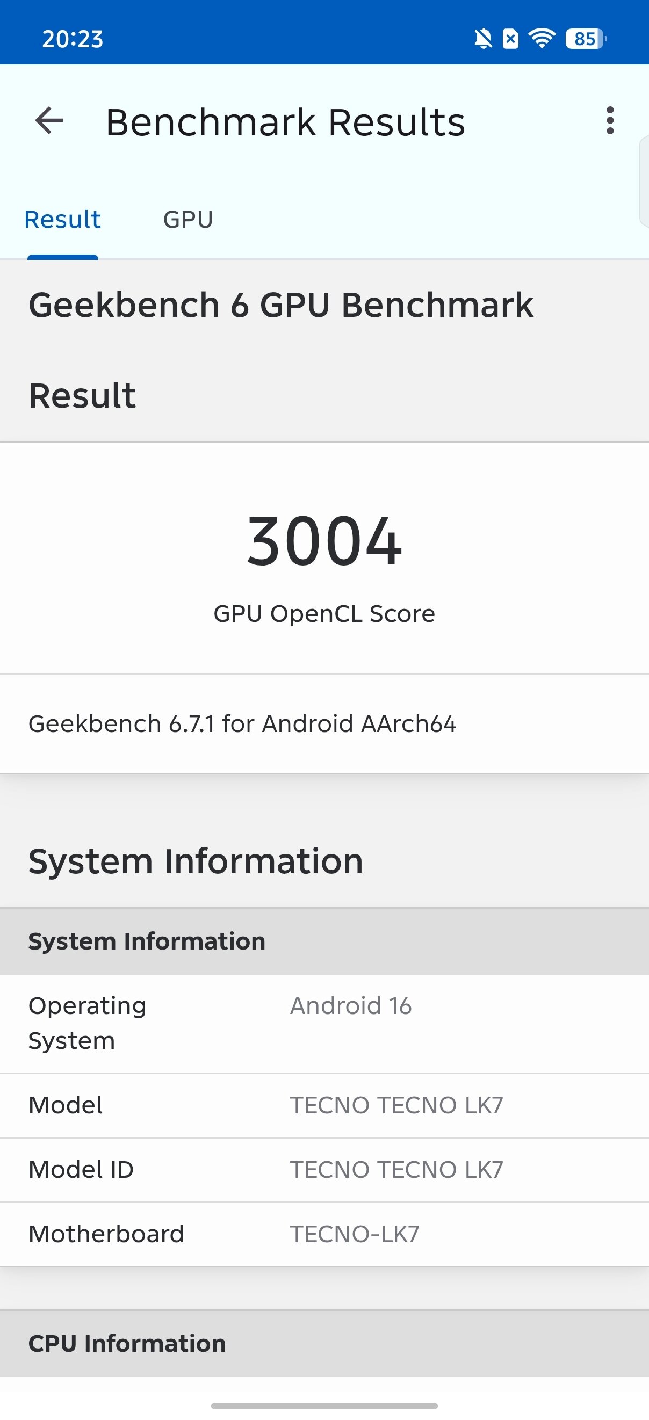Open the three-dot overflow menu
The height and width of the screenshot is (1420, 649).
[610, 121]
